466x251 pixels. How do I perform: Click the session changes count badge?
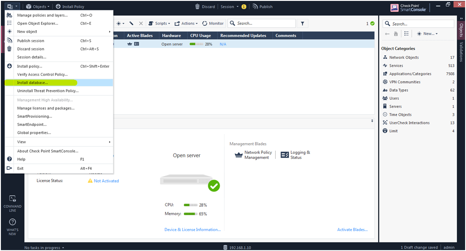244,6
